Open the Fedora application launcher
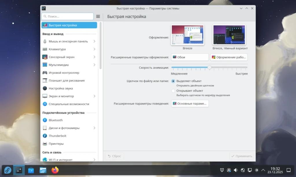Screen dimensions: 296x177 pyautogui.click(x=8, y=170)
